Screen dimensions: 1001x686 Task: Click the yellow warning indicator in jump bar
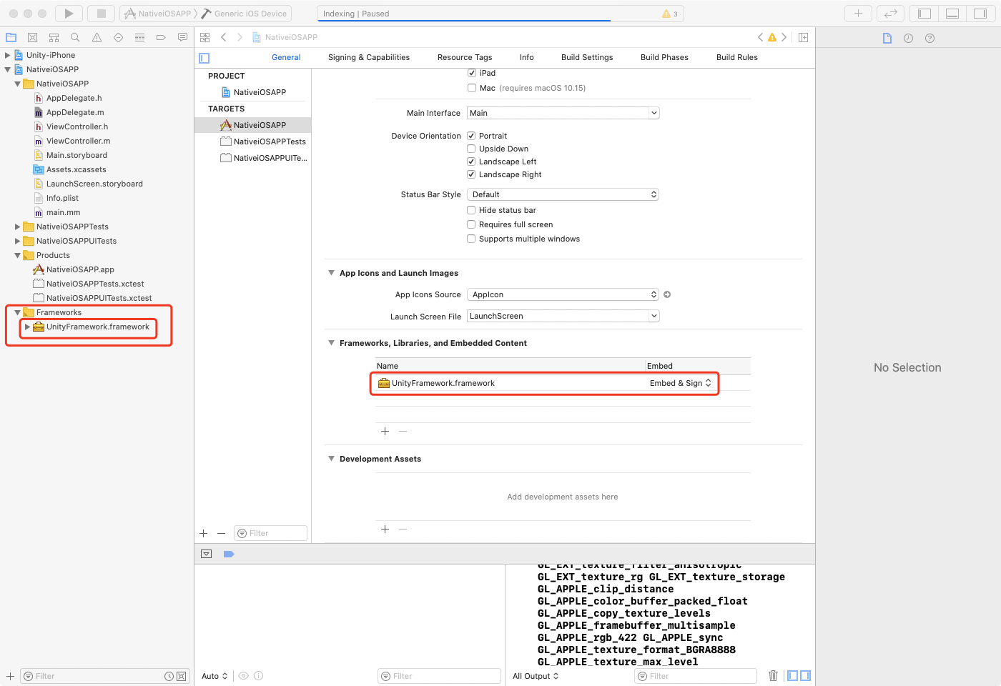coord(772,37)
